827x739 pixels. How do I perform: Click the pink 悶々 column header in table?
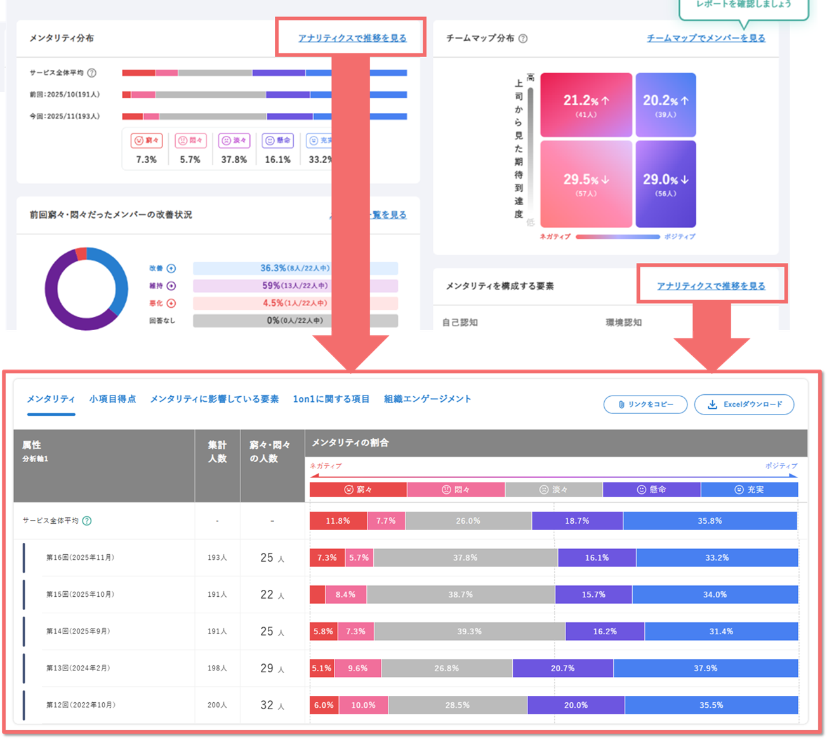[x=456, y=489]
